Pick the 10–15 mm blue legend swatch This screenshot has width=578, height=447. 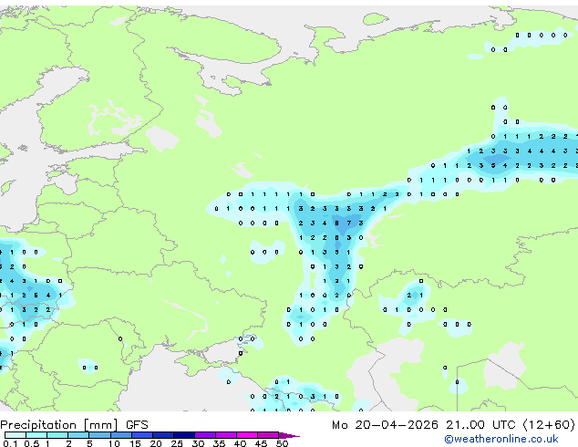coord(120,435)
